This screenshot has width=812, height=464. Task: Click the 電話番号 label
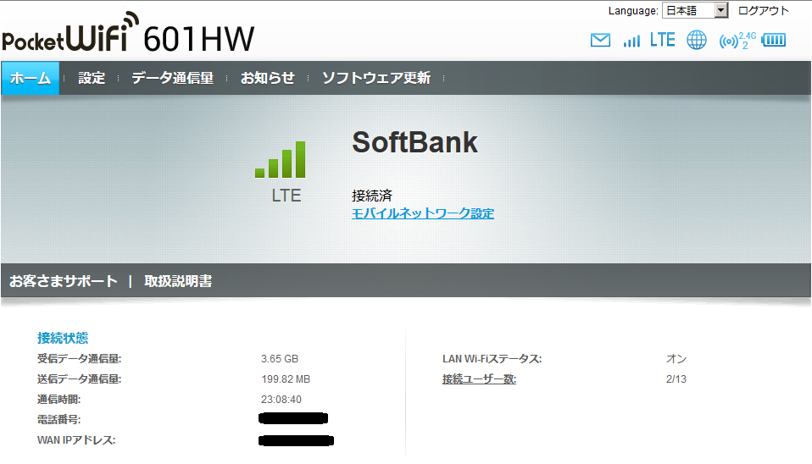click(x=59, y=419)
